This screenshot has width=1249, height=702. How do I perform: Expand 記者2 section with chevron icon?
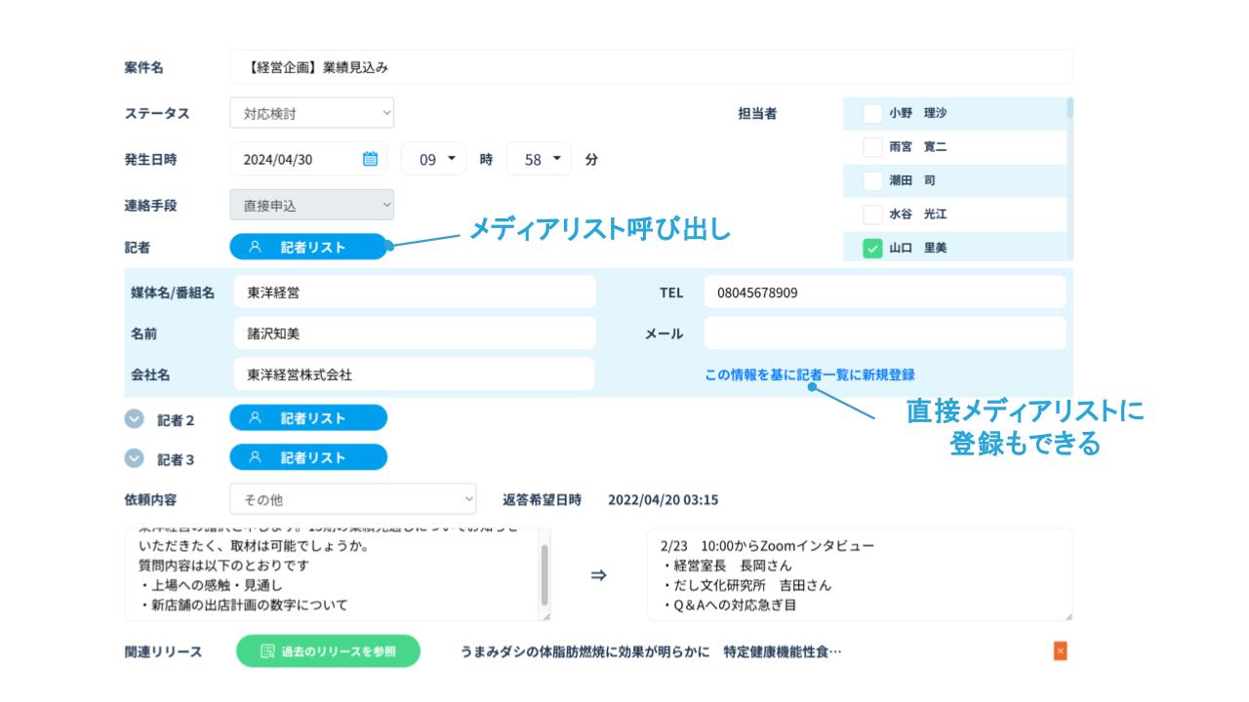134,418
